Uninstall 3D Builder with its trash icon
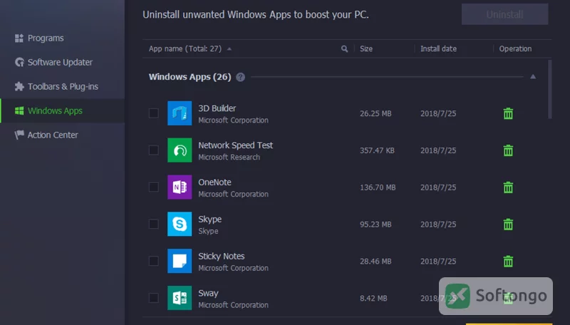 click(508, 113)
